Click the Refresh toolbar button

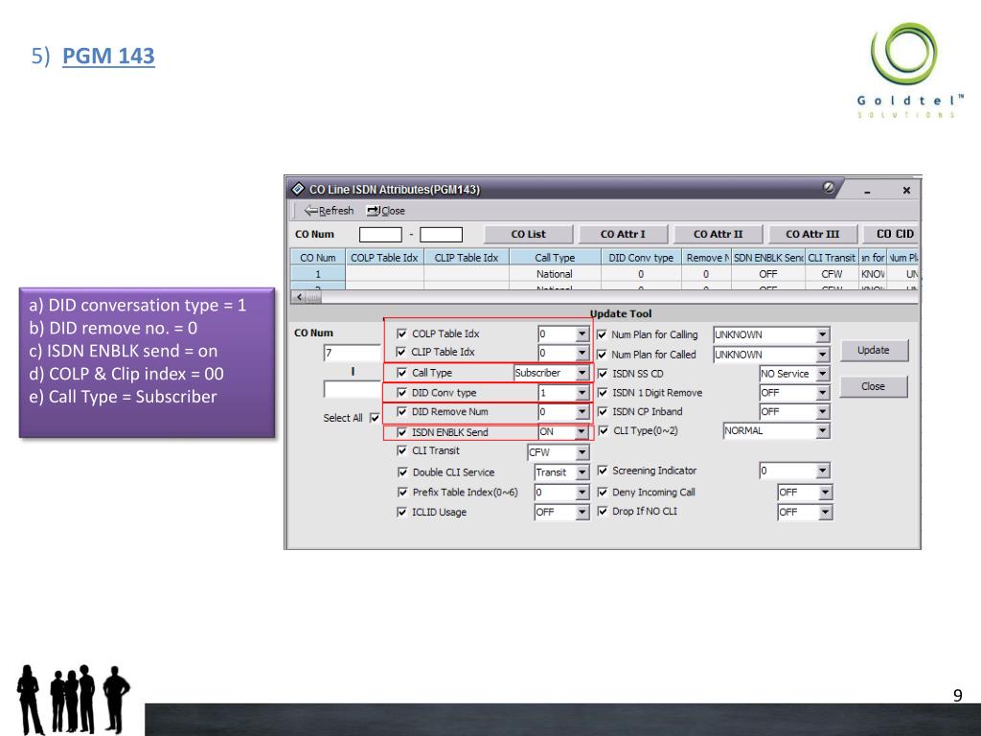[x=330, y=211]
